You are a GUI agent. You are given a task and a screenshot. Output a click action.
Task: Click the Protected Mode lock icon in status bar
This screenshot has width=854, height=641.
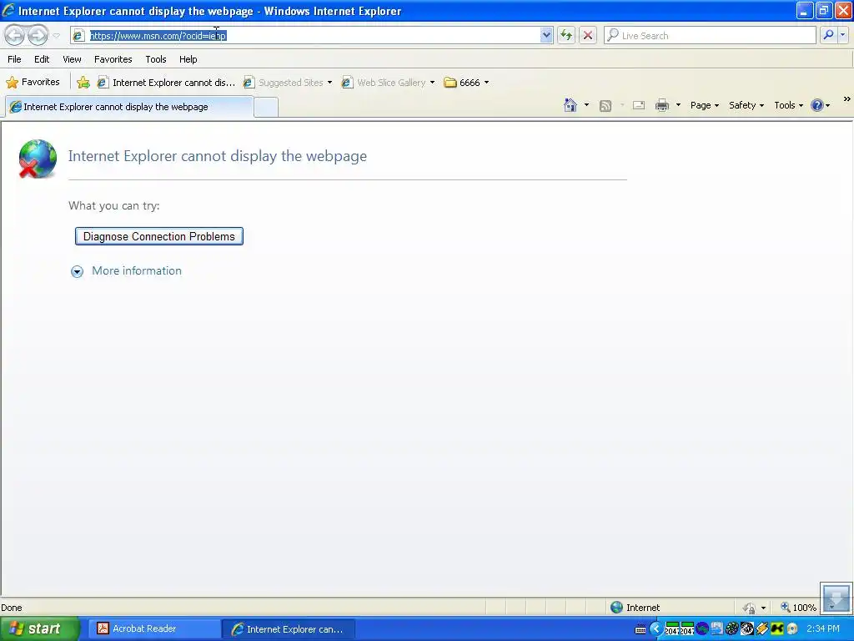pos(750,608)
